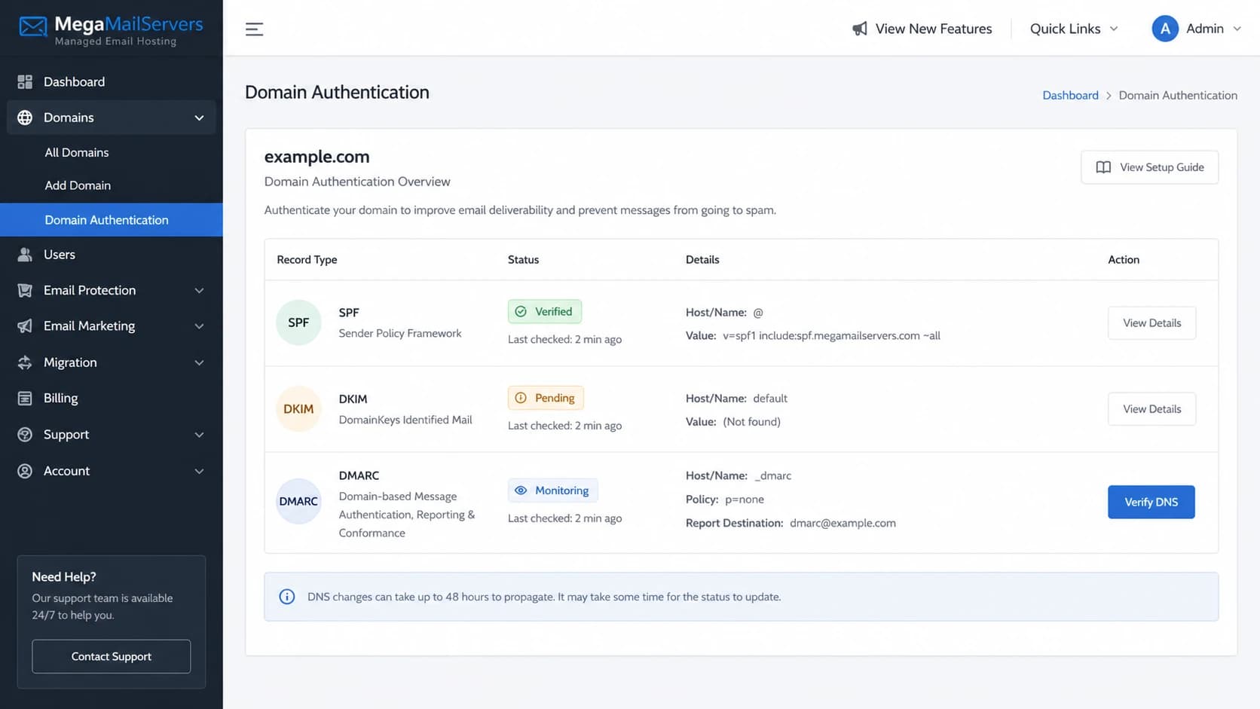1260x709 pixels.
Task: Click the Monitoring status badge
Action: coord(553,490)
